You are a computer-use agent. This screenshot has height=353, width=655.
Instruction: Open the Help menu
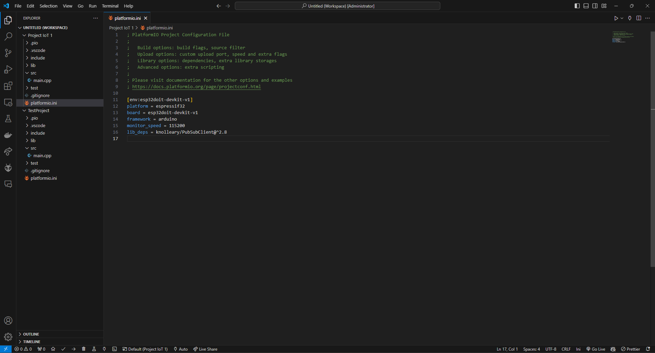(x=128, y=6)
